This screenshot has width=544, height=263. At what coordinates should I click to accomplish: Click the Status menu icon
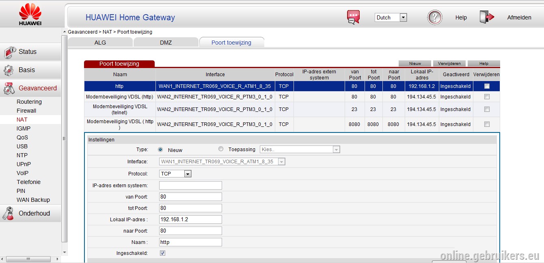[x=10, y=52]
